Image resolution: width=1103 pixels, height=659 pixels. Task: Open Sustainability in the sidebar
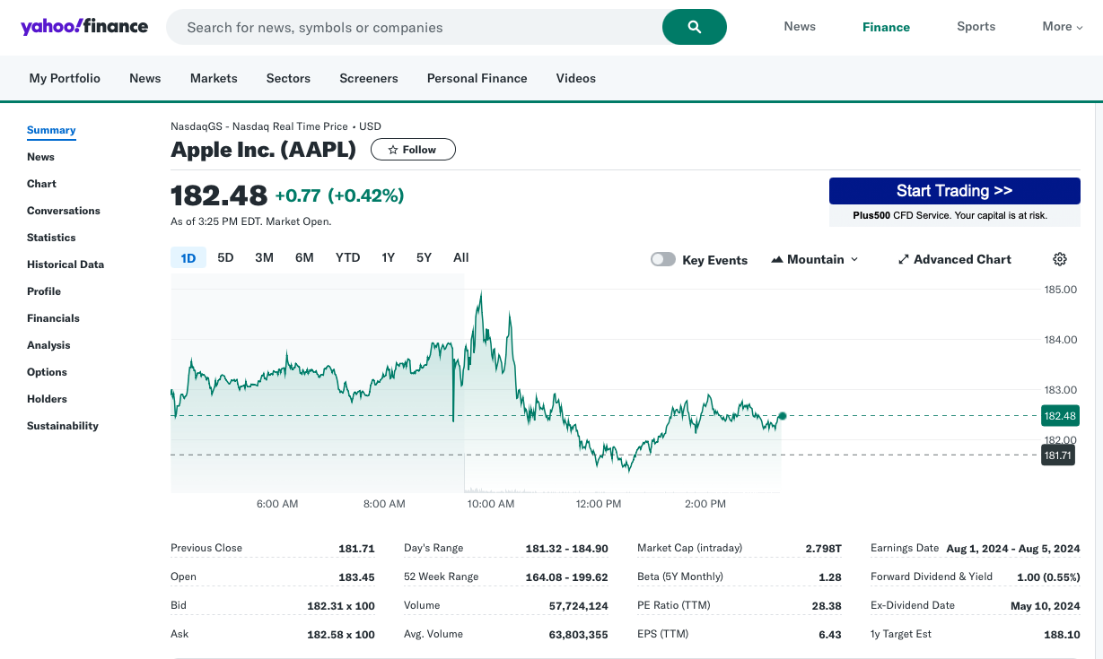(63, 426)
